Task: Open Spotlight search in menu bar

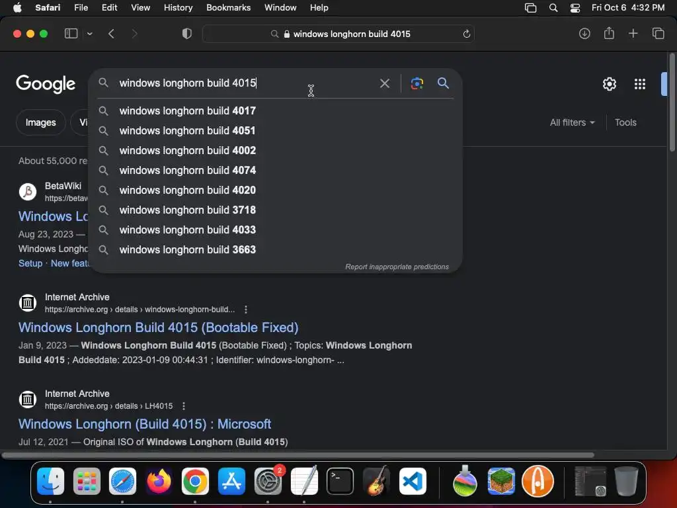Action: pyautogui.click(x=553, y=8)
